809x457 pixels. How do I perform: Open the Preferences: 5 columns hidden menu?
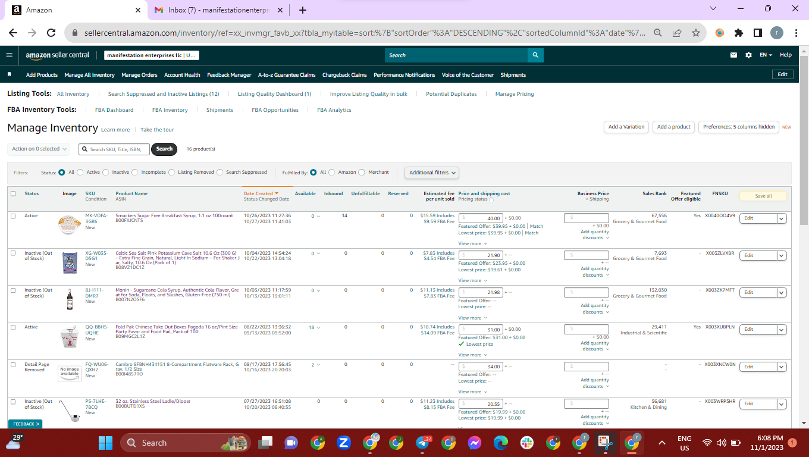coord(739,127)
